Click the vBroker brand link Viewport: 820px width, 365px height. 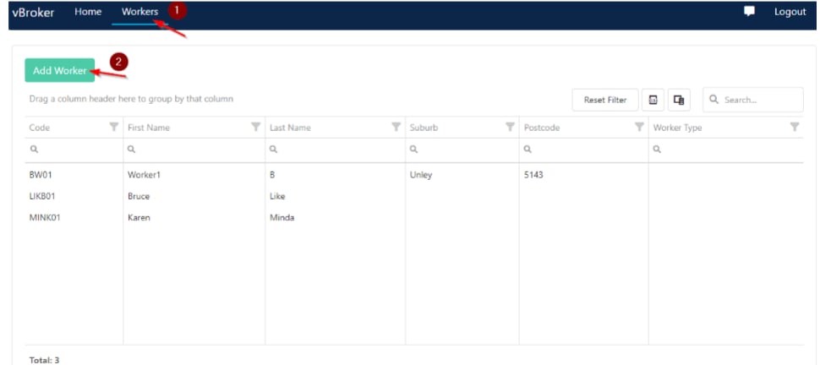pos(33,13)
